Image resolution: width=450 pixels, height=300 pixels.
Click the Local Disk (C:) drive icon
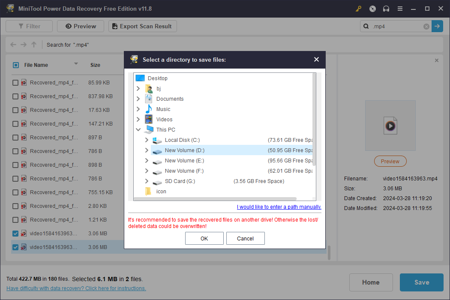(x=157, y=140)
